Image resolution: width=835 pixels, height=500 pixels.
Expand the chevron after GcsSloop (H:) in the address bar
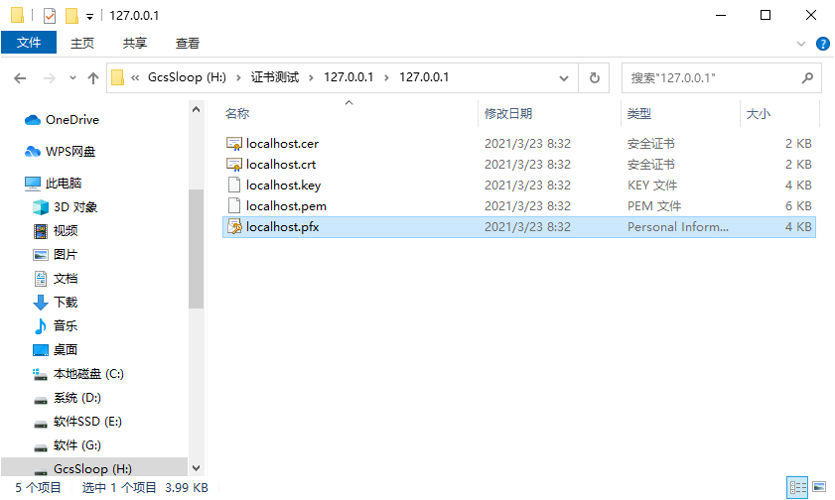(x=238, y=78)
